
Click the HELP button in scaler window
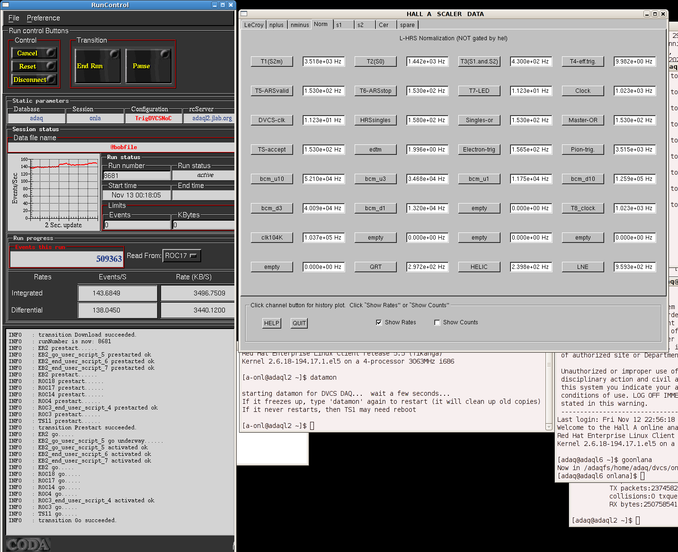point(272,323)
